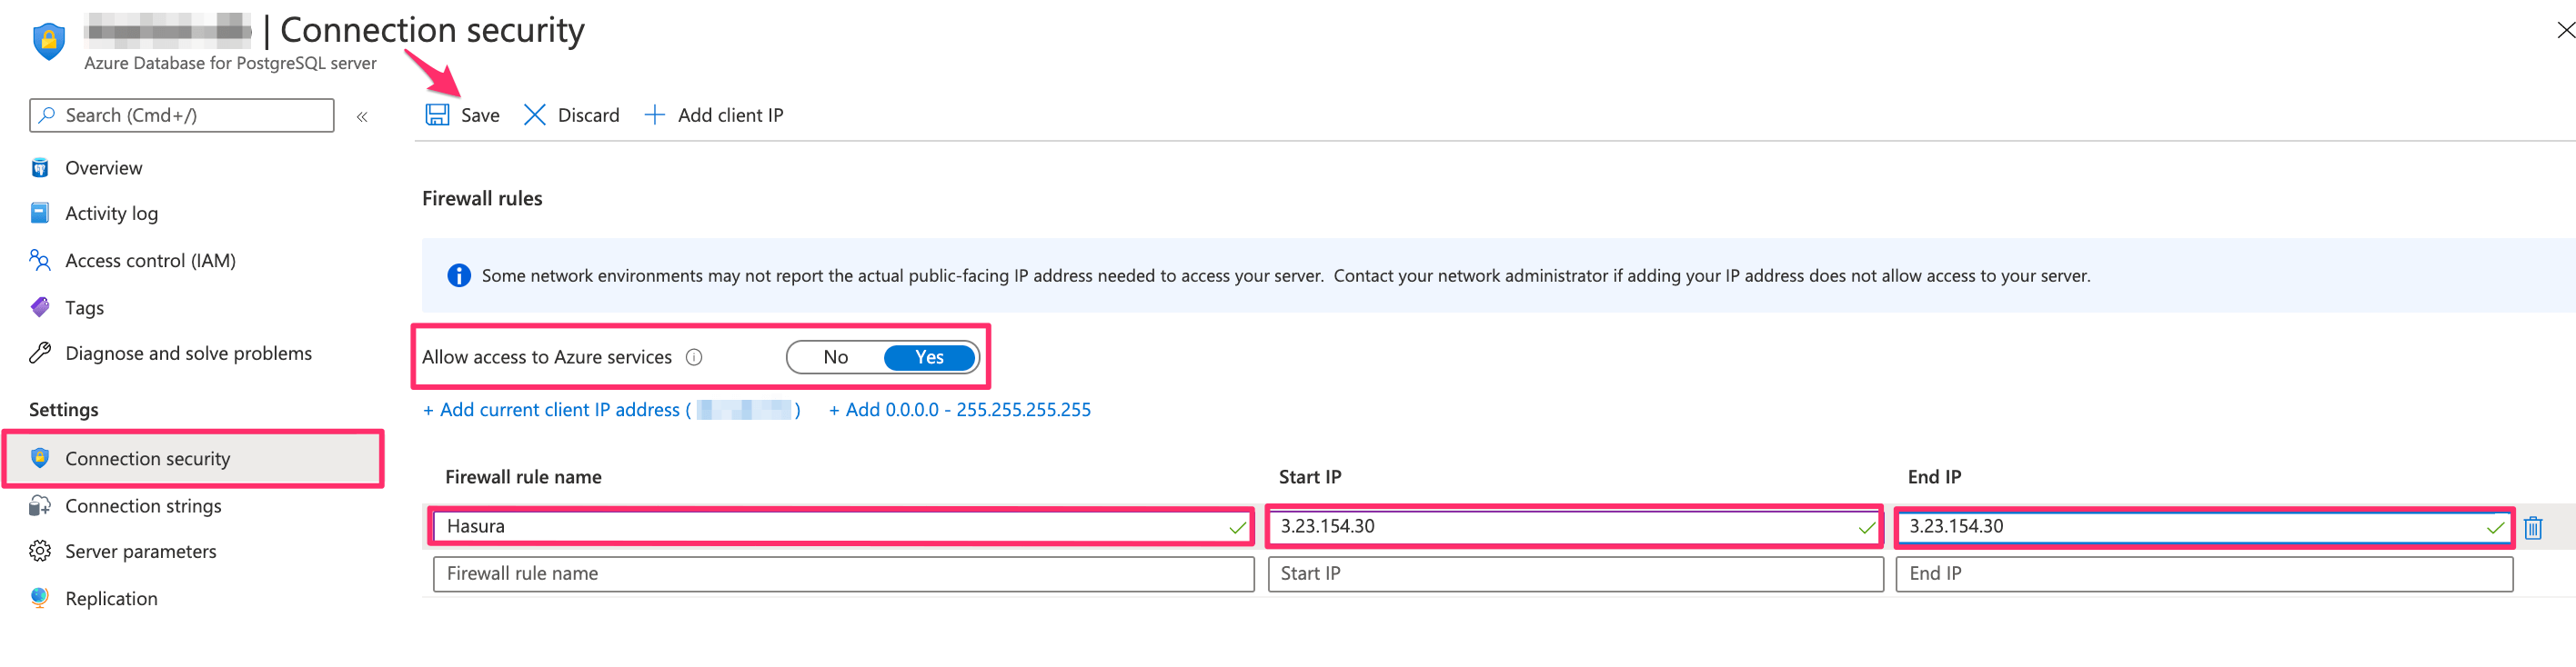
Task: Select Connection strings in Settings
Action: click(143, 506)
